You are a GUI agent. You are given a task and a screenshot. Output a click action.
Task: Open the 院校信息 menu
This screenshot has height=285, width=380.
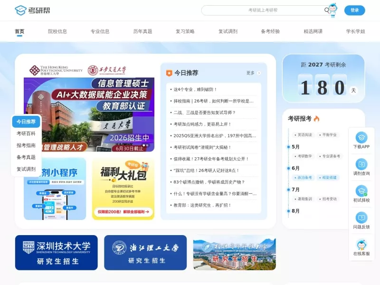click(57, 31)
